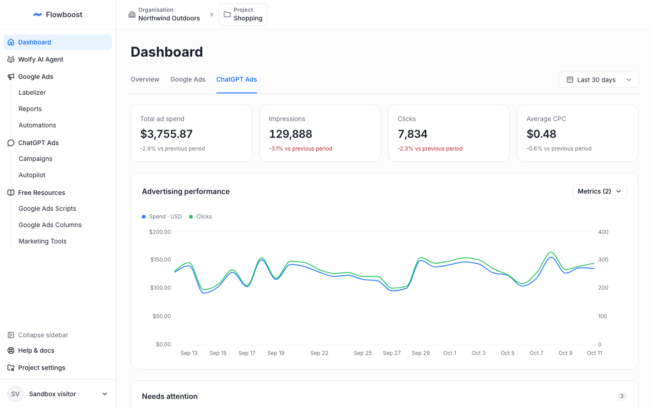Image resolution: width=653 pixels, height=408 pixels.
Task: Click the Dashboard home icon
Action: point(11,42)
